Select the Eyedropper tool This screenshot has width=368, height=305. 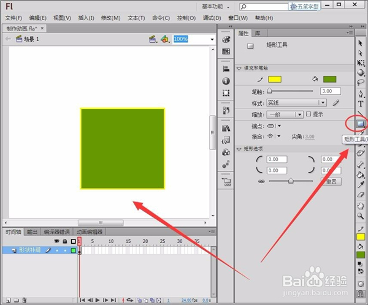click(361, 185)
